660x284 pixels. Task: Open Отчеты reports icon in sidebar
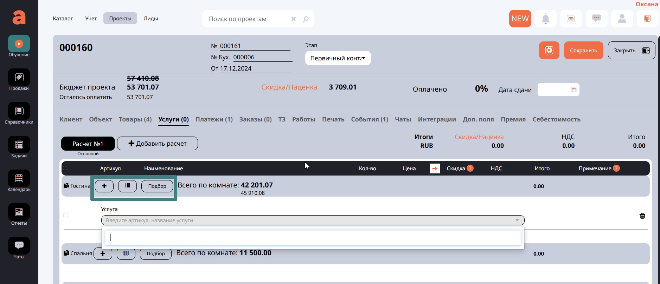(x=19, y=212)
